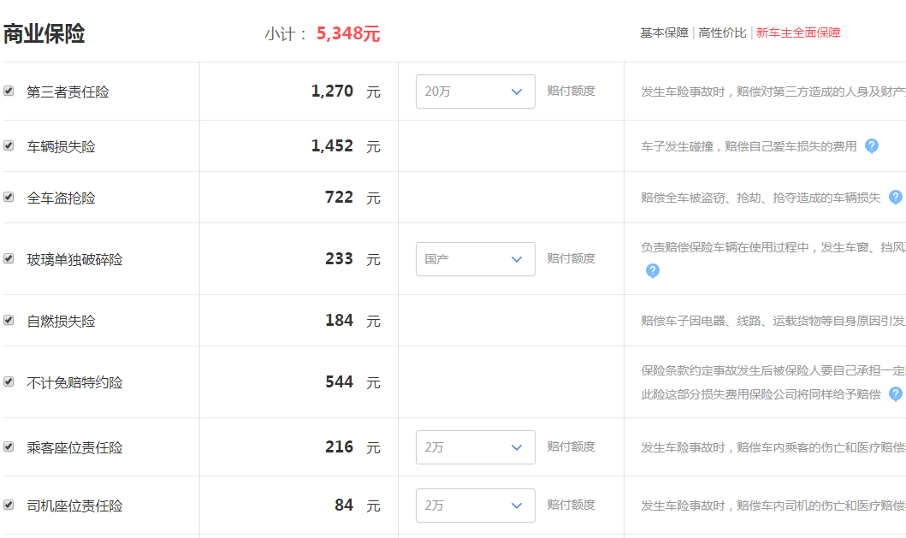This screenshot has height=538, width=906.
Task: Click the 5,348元 subtotal amount
Action: [348, 33]
